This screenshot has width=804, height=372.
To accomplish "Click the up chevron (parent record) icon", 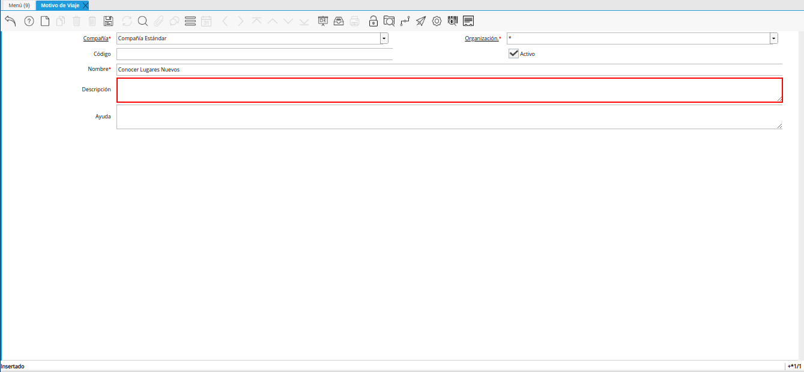I will tap(273, 21).
